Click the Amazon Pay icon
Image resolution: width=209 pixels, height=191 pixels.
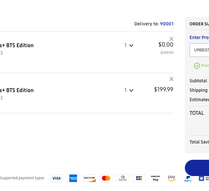172,178
